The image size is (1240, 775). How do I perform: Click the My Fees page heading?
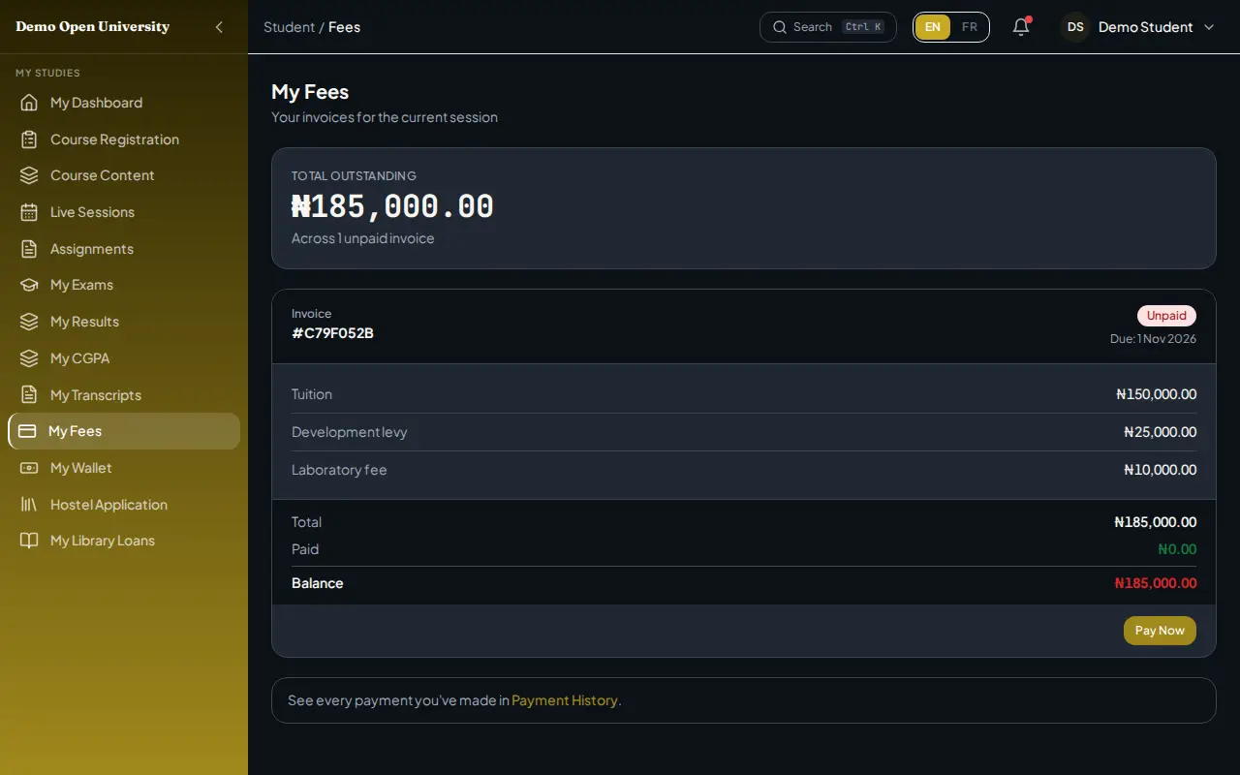310,92
